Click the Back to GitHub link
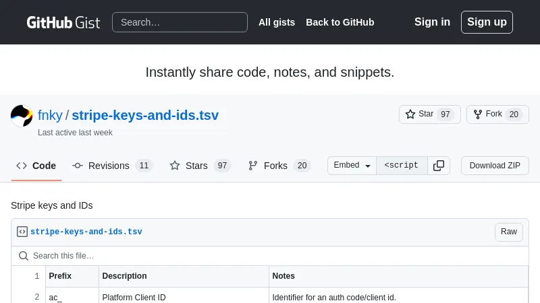 tap(340, 22)
